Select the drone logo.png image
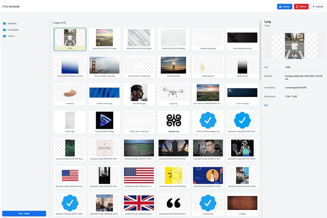Viewport: 327px width, 218px height. pyautogui.click(x=173, y=93)
